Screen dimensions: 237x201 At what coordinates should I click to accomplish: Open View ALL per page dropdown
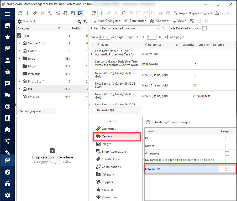point(104,37)
